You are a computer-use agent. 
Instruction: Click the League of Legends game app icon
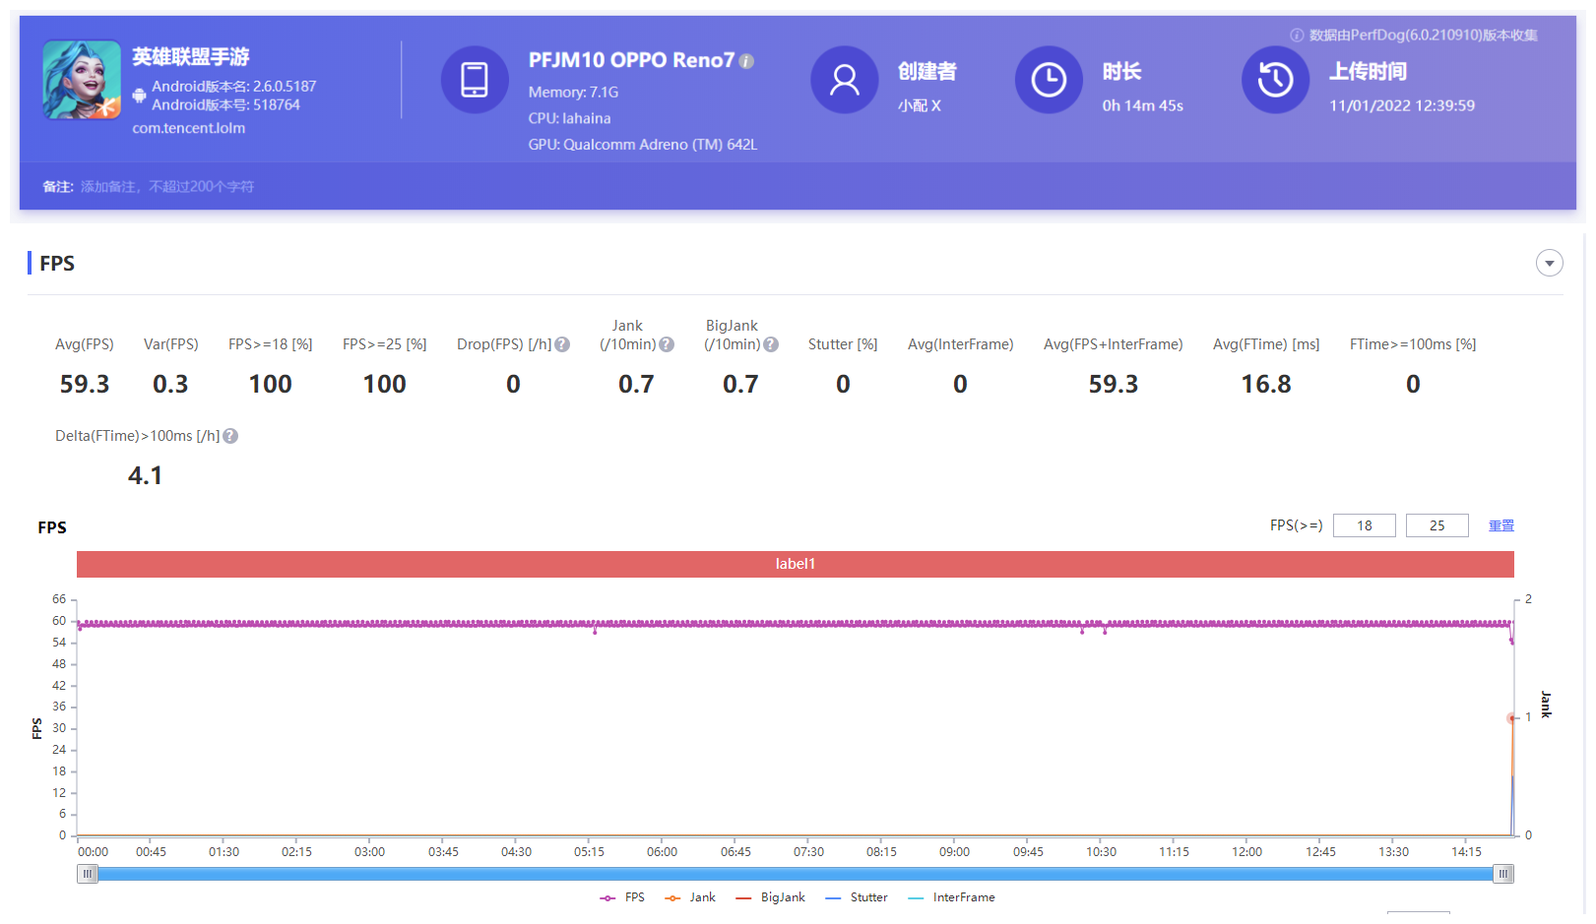(82, 80)
